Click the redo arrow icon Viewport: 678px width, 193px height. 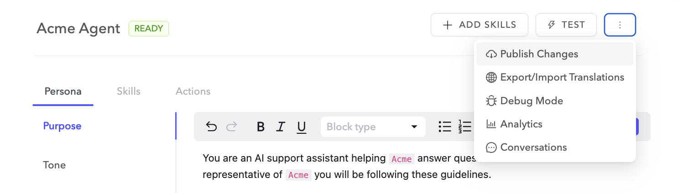tap(232, 127)
